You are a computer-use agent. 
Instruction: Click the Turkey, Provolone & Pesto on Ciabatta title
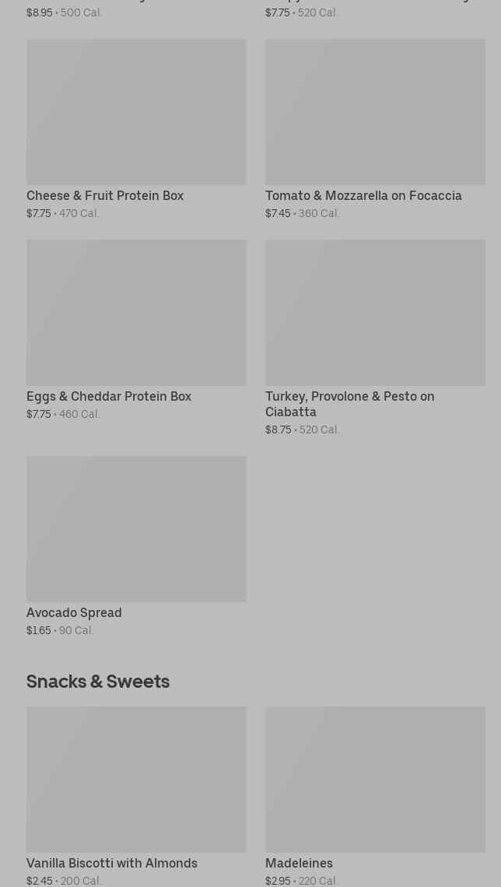click(350, 405)
